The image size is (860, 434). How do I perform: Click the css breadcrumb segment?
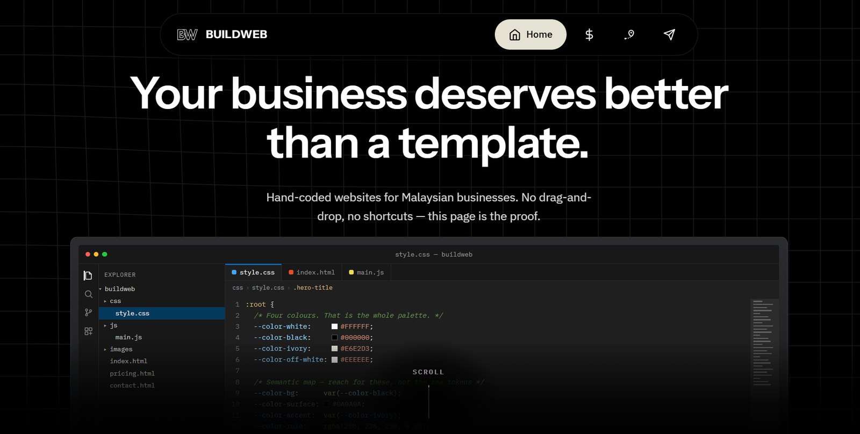tap(238, 288)
